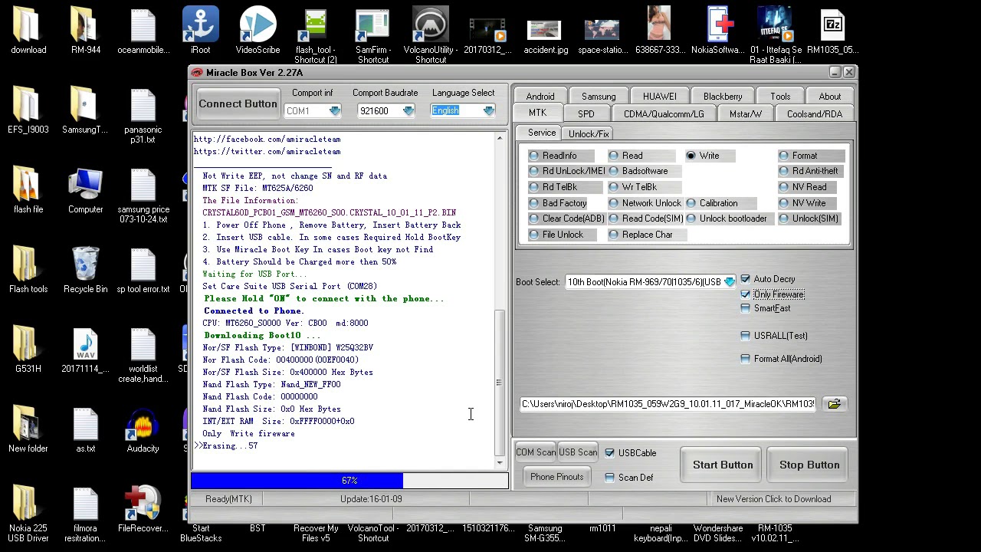Browse for firmware file folder icon

[834, 404]
